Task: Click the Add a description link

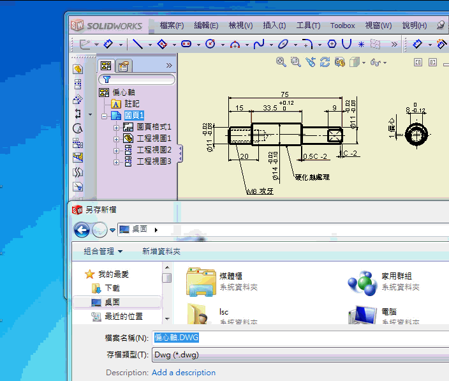Action: tap(184, 373)
